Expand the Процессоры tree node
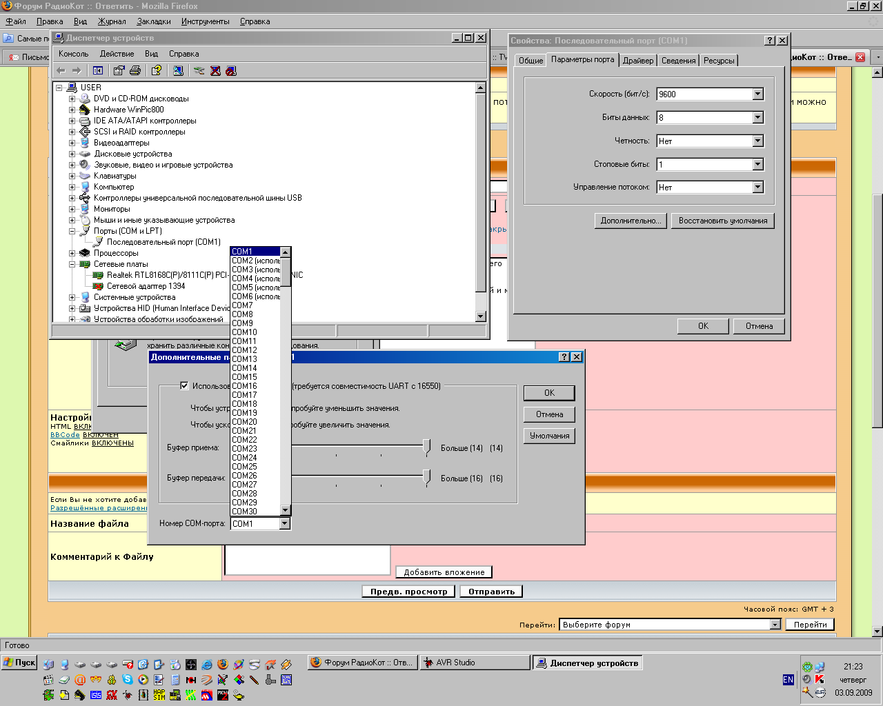The height and width of the screenshot is (706, 883). [x=72, y=253]
